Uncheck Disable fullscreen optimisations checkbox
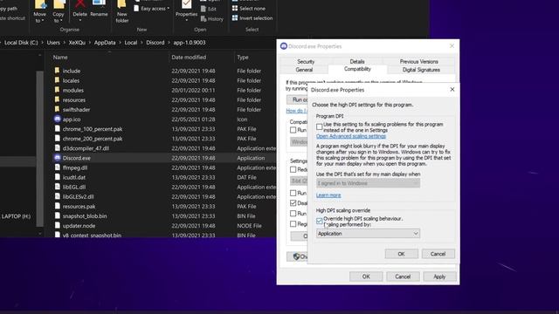Viewport: 559px width, 314px height. [x=293, y=203]
